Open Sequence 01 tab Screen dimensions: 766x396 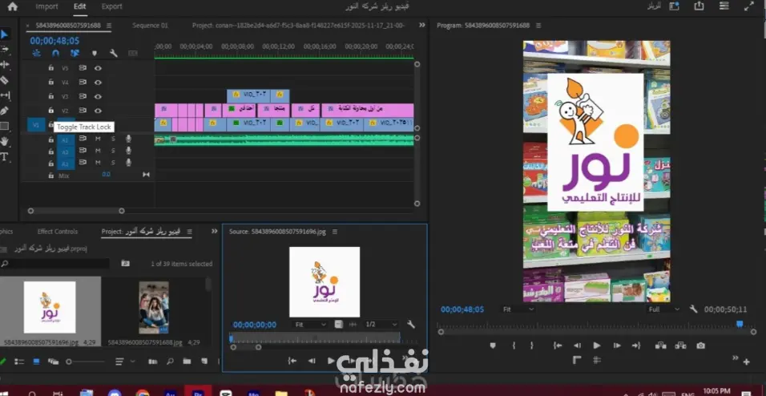pos(150,26)
